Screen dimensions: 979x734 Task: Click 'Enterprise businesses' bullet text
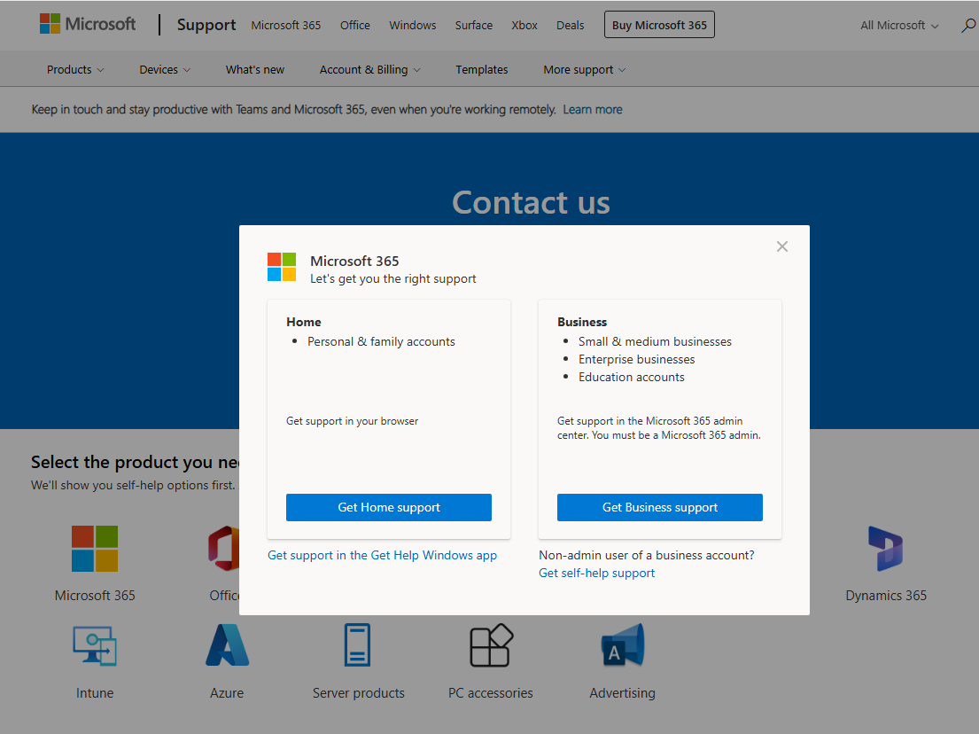(x=636, y=359)
